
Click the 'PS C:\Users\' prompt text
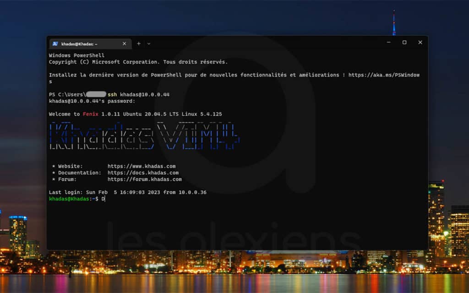pyautogui.click(x=67, y=94)
